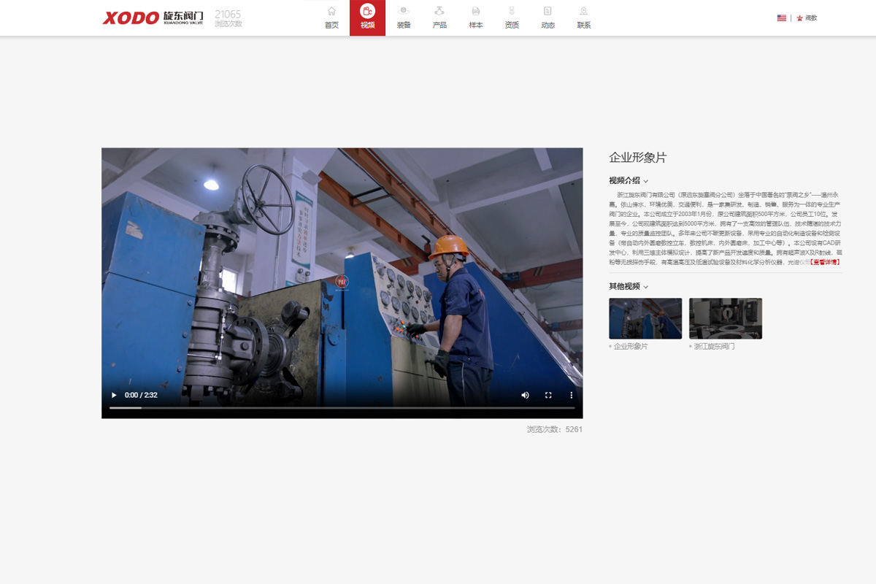Click the red 查看详情 link
This screenshot has width=876, height=584.
click(826, 261)
